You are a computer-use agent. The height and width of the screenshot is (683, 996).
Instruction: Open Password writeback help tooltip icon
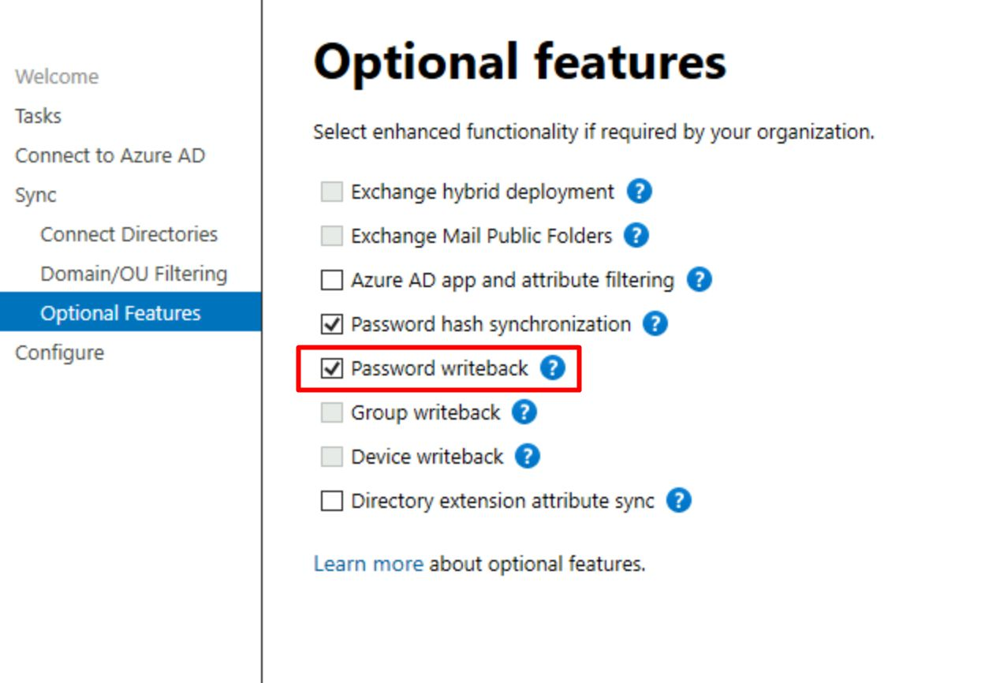(553, 368)
